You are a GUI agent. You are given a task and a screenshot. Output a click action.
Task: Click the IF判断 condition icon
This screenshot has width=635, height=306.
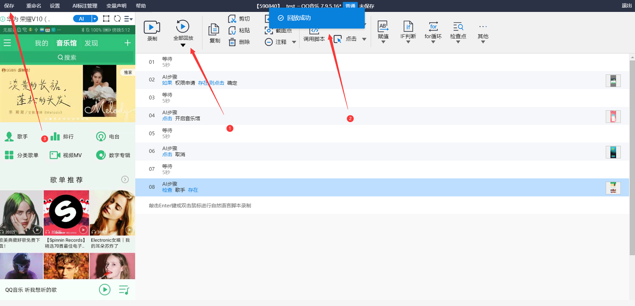point(408,26)
